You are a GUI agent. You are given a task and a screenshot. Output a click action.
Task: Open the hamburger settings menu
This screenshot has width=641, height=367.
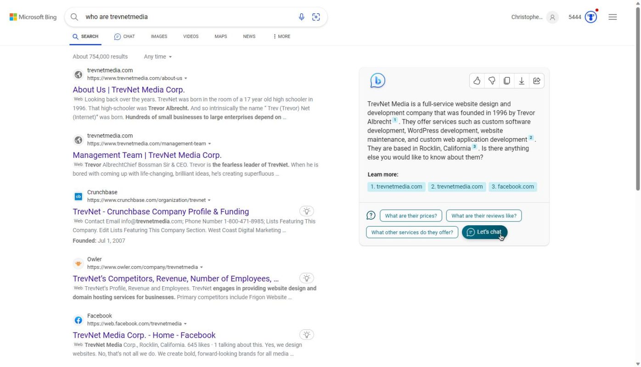click(613, 17)
